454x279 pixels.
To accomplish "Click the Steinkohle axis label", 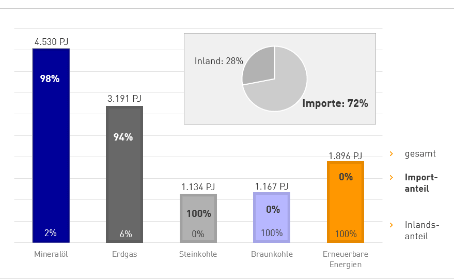I will click(198, 254).
